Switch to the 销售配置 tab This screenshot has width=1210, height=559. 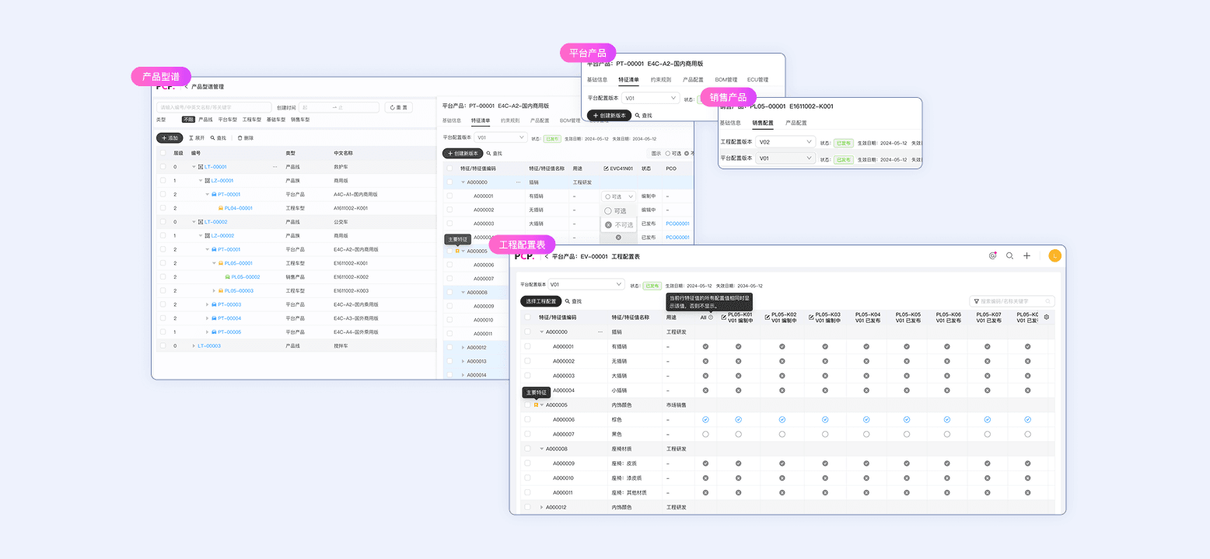(762, 123)
